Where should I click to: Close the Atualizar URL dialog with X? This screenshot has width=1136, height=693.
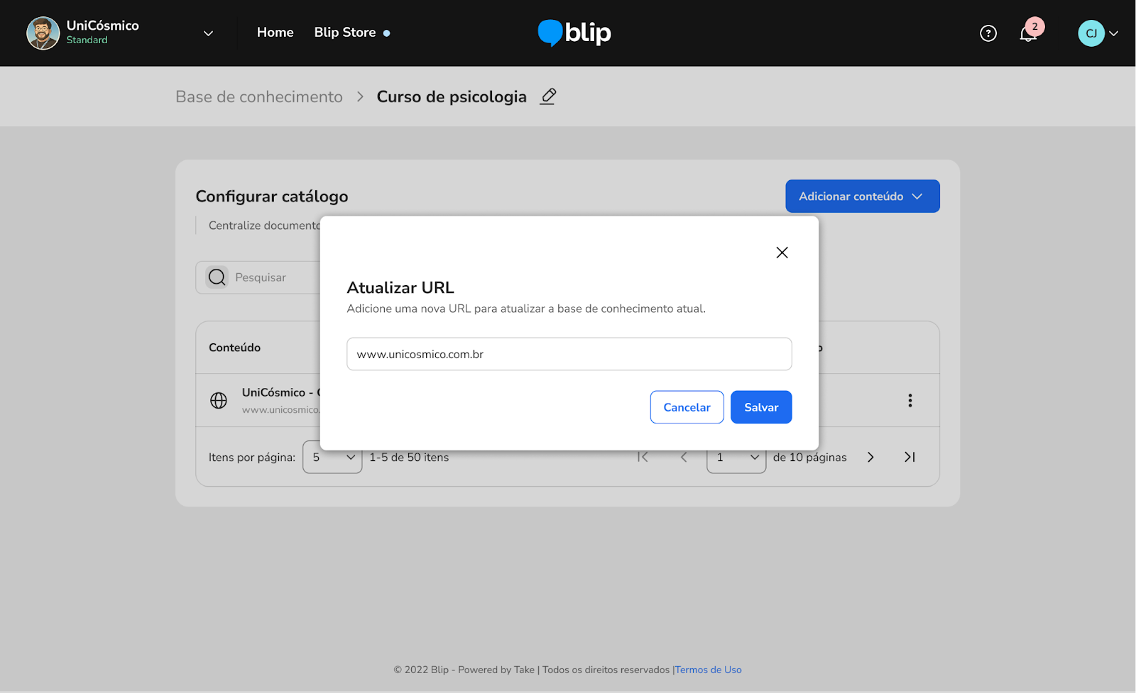pyautogui.click(x=782, y=253)
